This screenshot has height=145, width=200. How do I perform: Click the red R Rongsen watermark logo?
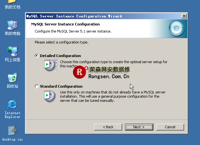coord(80,72)
